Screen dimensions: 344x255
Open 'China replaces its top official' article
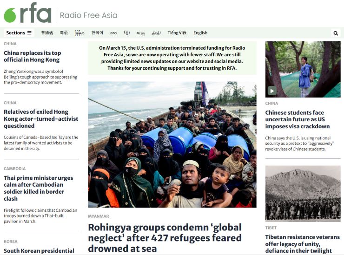click(x=32, y=56)
